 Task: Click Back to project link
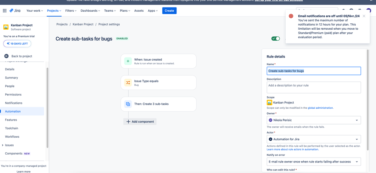21,56
